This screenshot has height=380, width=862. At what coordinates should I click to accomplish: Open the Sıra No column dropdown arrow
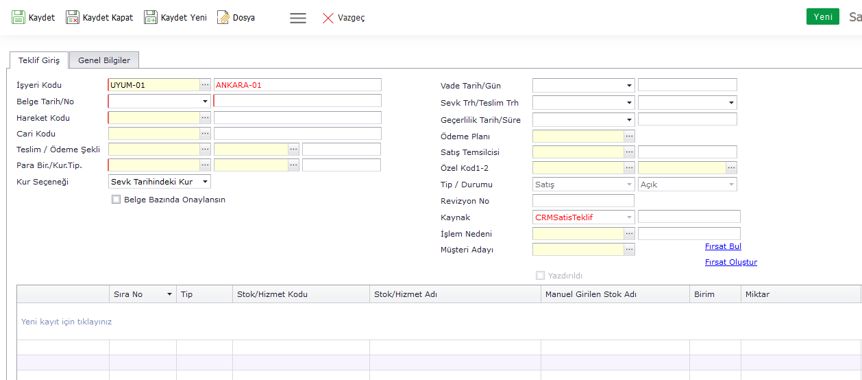click(169, 295)
